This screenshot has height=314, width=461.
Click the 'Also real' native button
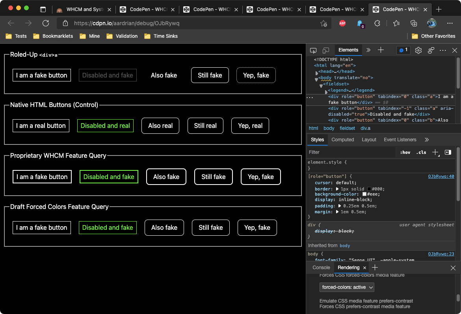coord(160,126)
